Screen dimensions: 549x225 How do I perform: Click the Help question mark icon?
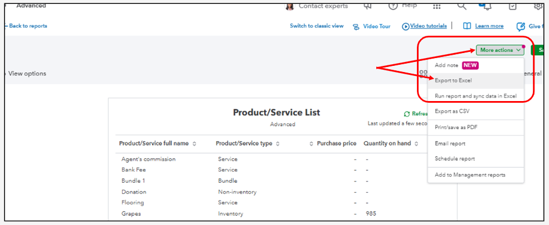[393, 6]
